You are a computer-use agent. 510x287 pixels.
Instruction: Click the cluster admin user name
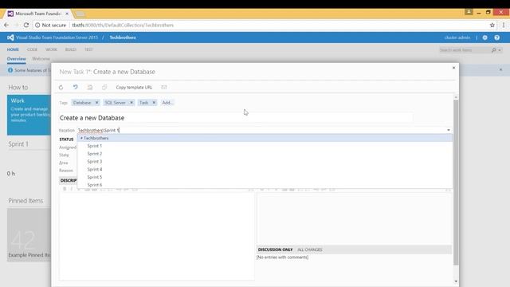[x=457, y=37]
